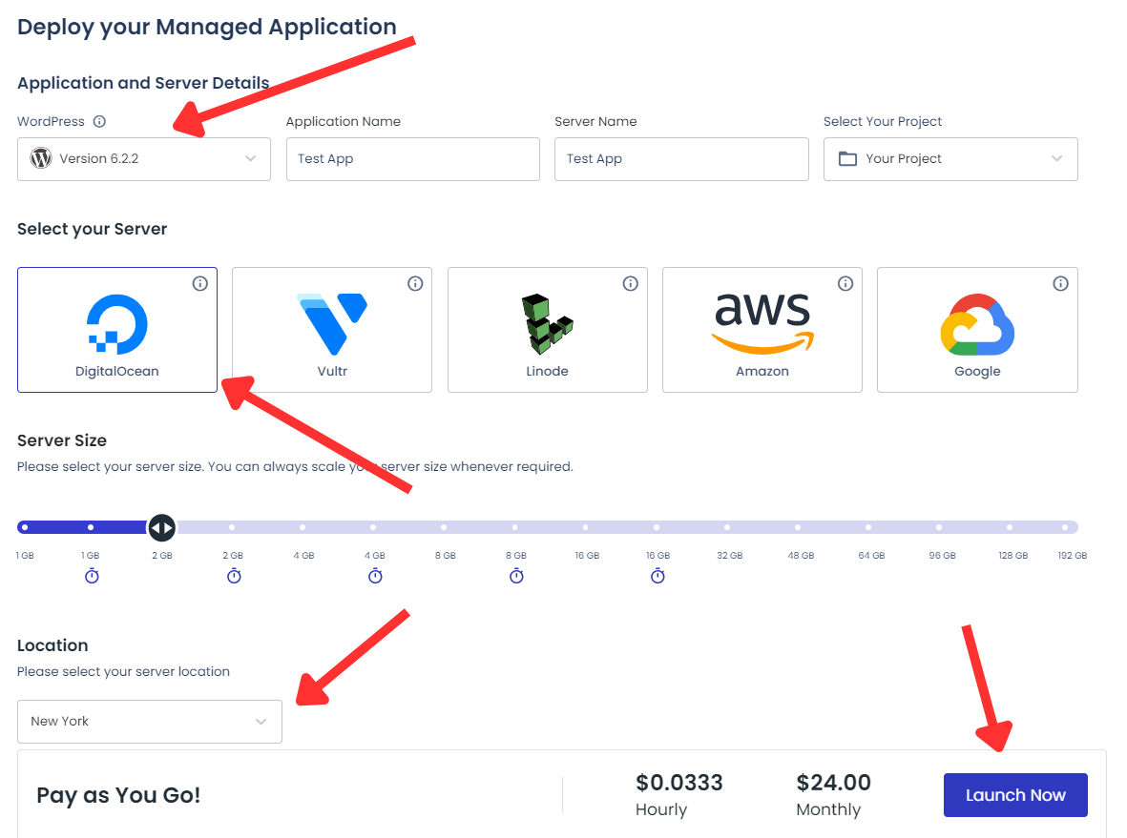Viewport: 1127px width, 838px height.
Task: Select the Amazon server card
Action: (x=762, y=330)
